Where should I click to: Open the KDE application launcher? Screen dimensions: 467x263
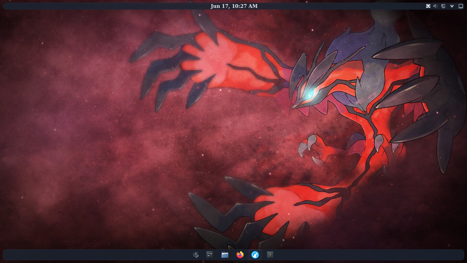195,254
